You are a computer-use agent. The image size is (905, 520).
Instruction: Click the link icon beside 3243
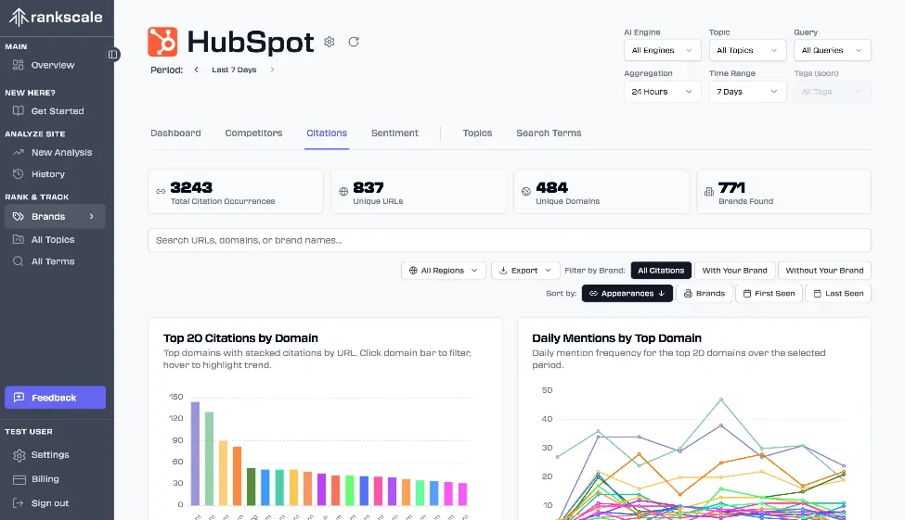(x=161, y=191)
